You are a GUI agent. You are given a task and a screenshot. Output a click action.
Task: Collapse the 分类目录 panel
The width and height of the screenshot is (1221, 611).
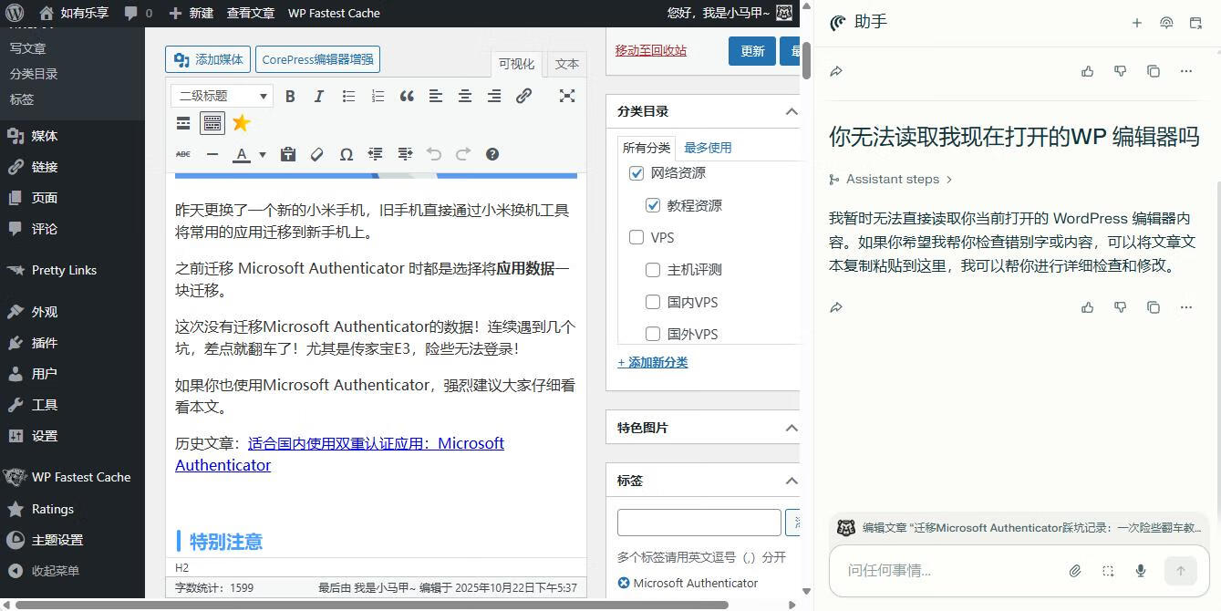click(x=791, y=111)
